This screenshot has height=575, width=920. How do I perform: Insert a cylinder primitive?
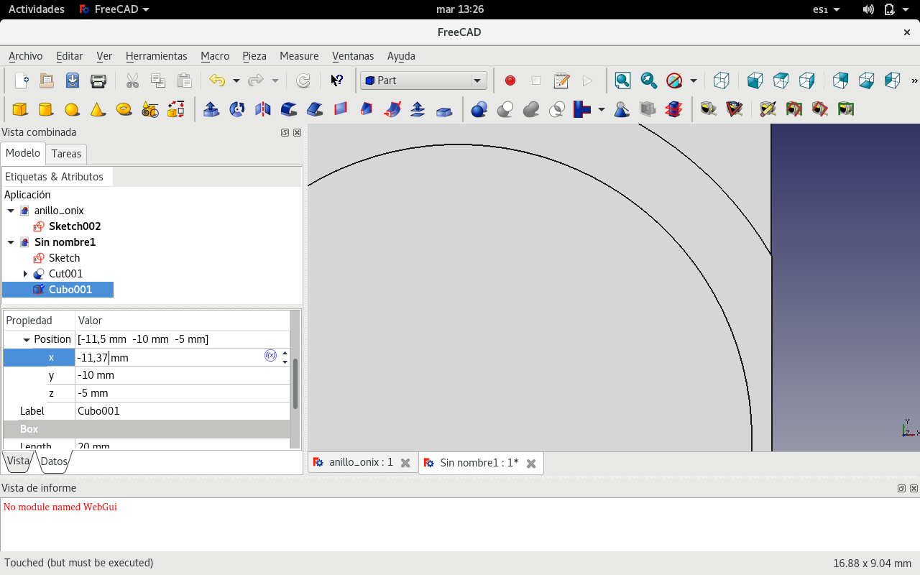click(46, 109)
